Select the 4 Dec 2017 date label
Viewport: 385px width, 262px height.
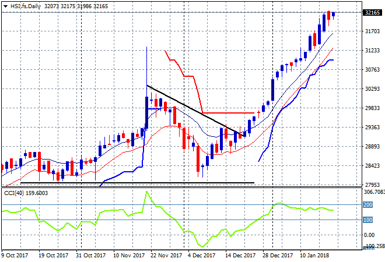(202, 255)
